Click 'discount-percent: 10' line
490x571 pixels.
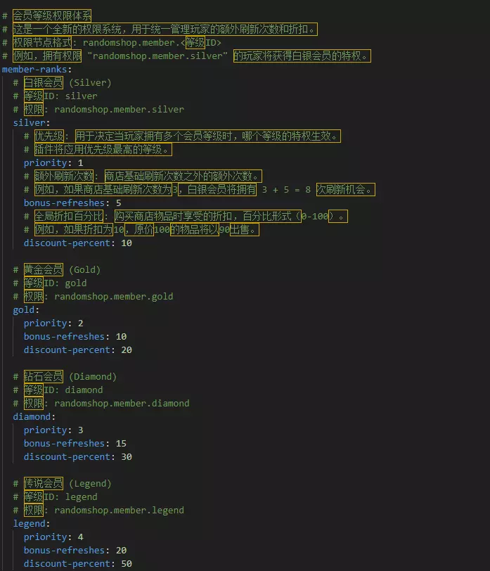77,243
